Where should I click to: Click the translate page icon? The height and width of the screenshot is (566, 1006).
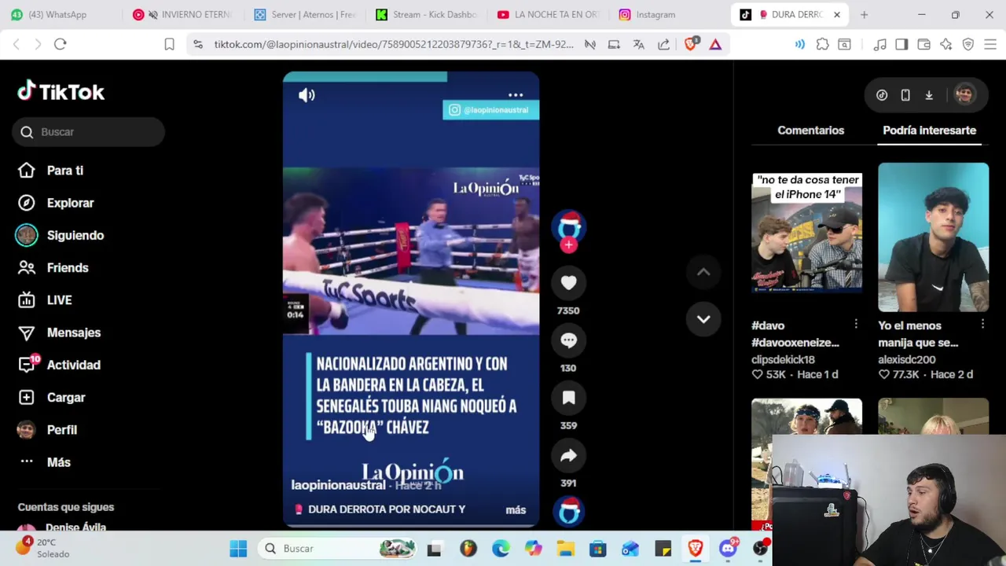[638, 45]
